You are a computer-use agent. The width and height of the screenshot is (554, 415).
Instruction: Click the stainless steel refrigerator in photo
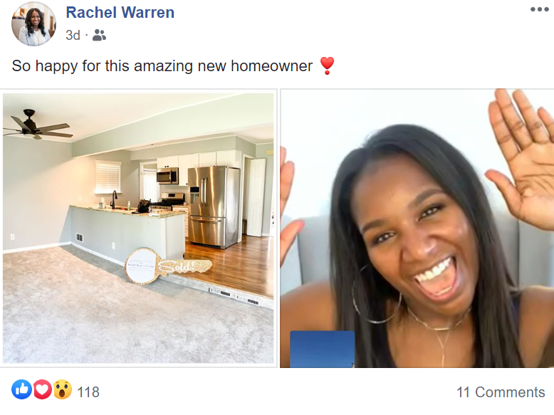(214, 206)
